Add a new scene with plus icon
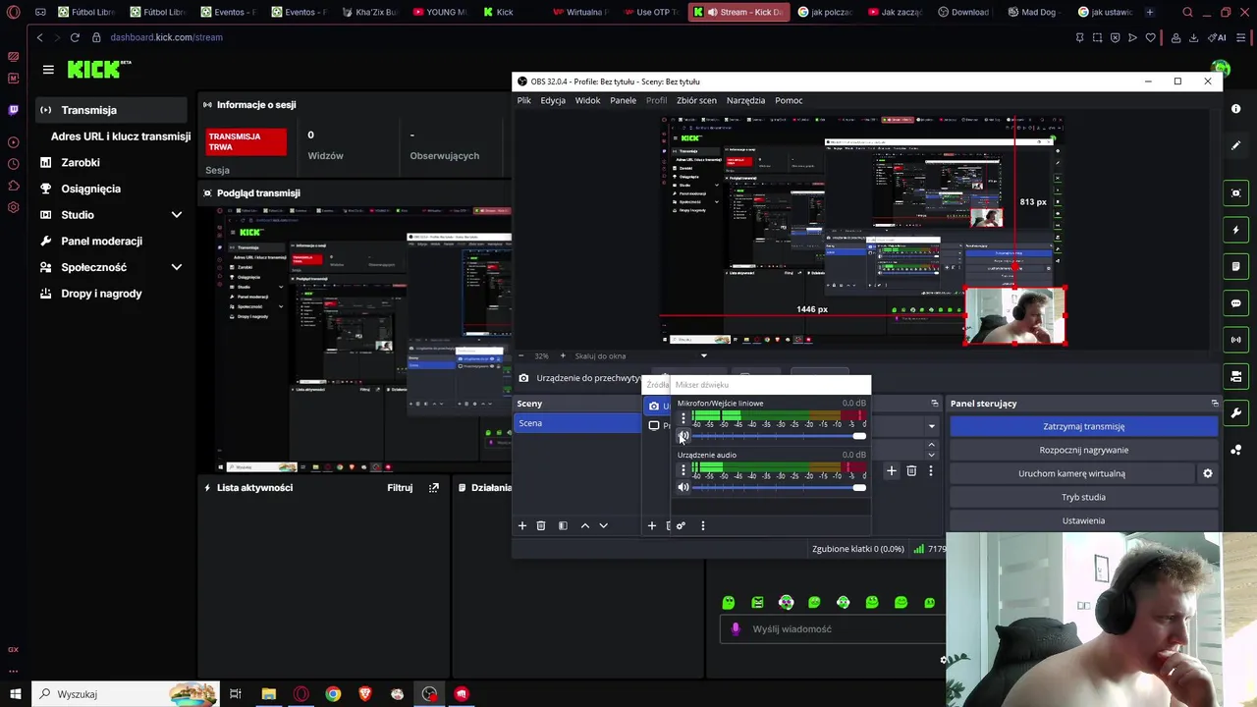The image size is (1257, 707). point(522,525)
